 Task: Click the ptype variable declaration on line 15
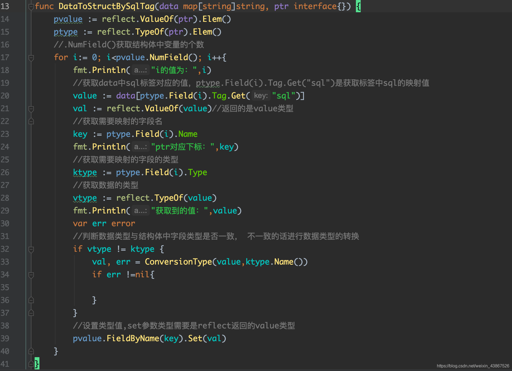click(66, 32)
